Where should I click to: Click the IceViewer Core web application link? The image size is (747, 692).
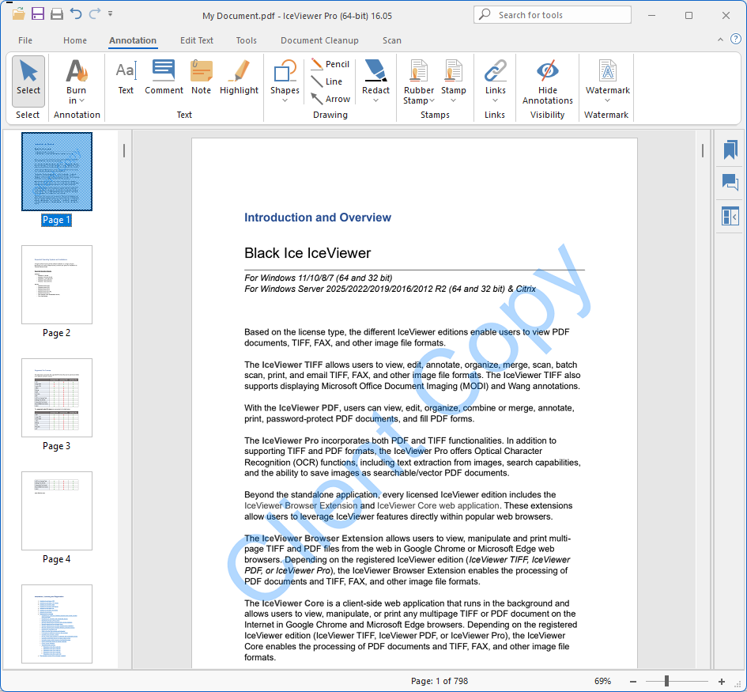(x=438, y=505)
